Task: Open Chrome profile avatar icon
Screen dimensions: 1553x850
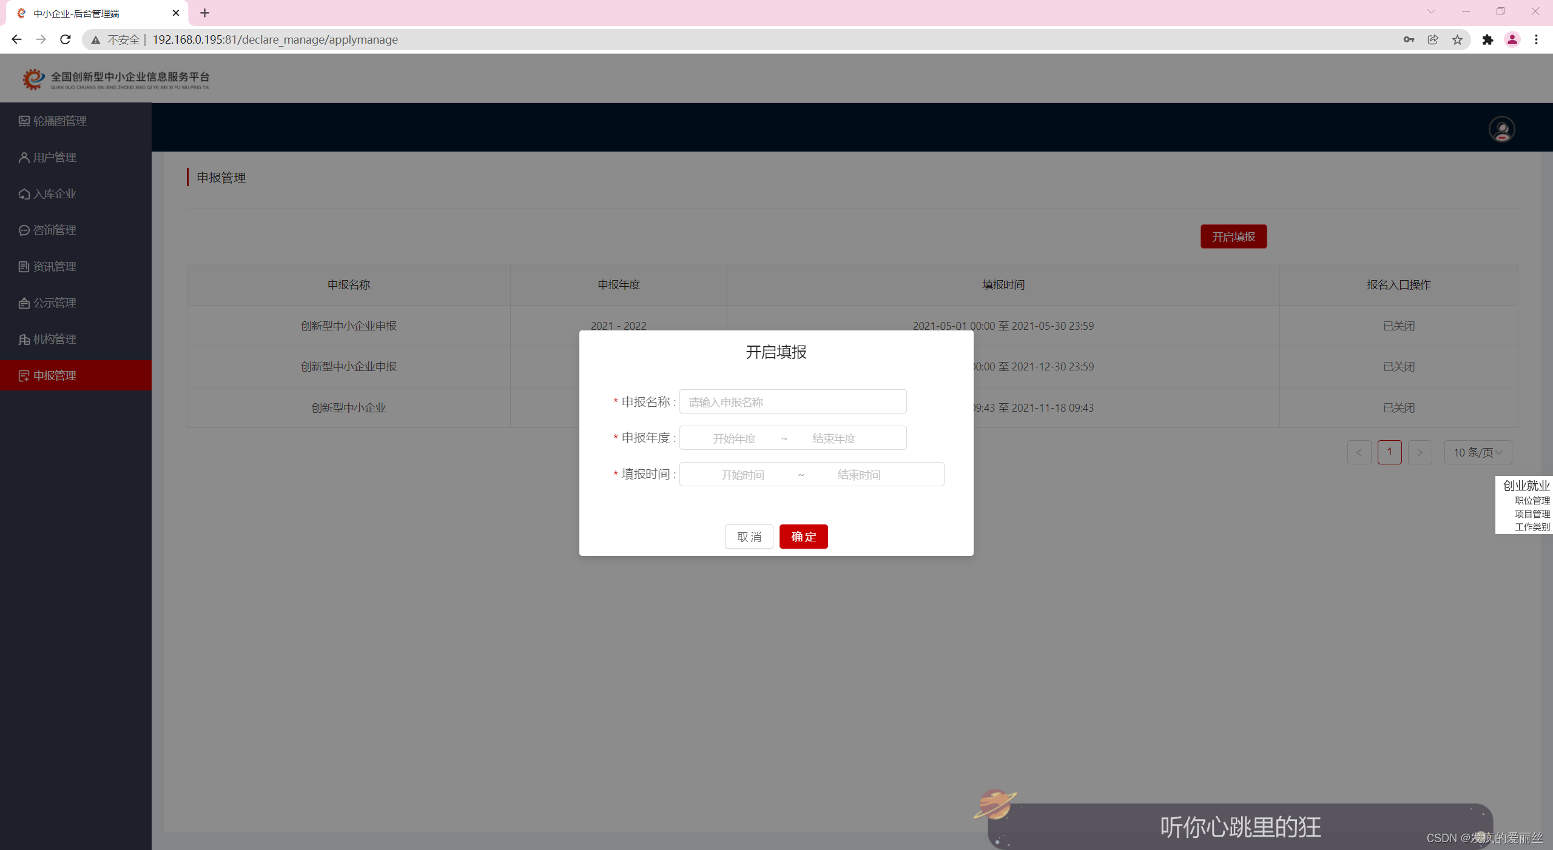Action: tap(1512, 39)
